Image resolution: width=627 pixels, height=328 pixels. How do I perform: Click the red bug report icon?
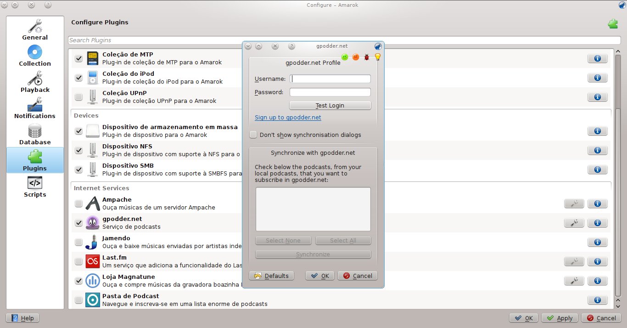click(367, 57)
